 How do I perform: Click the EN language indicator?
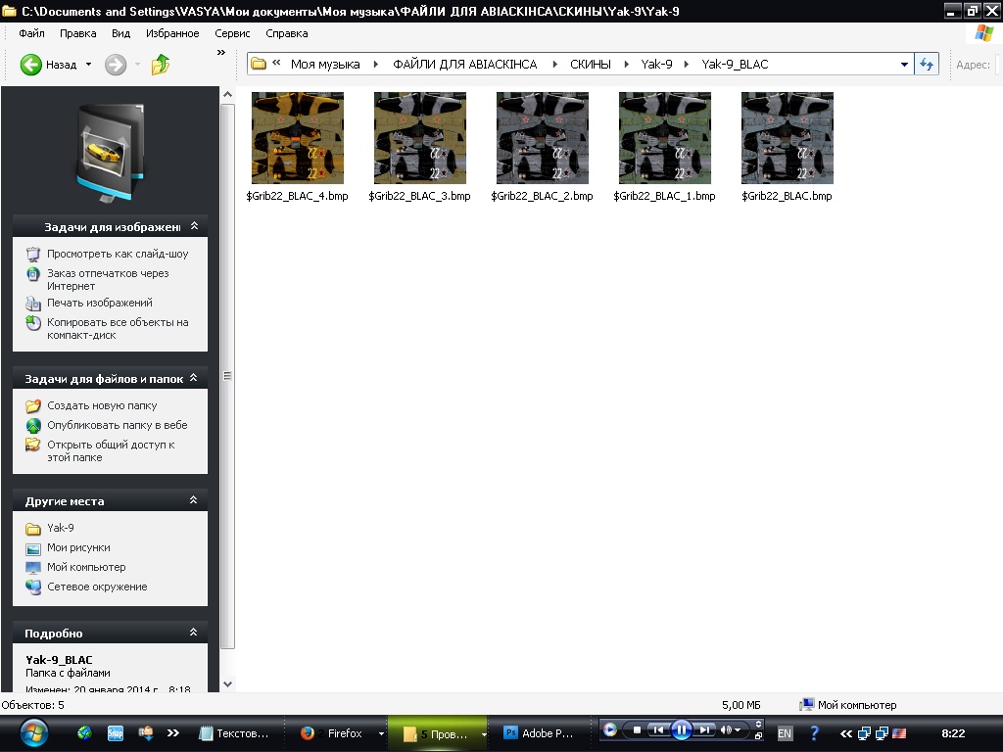click(785, 733)
